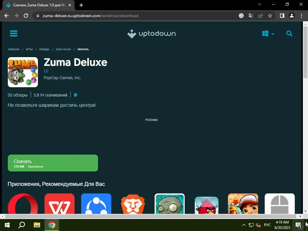Open the gray window-pane recommended app

tap(280, 204)
